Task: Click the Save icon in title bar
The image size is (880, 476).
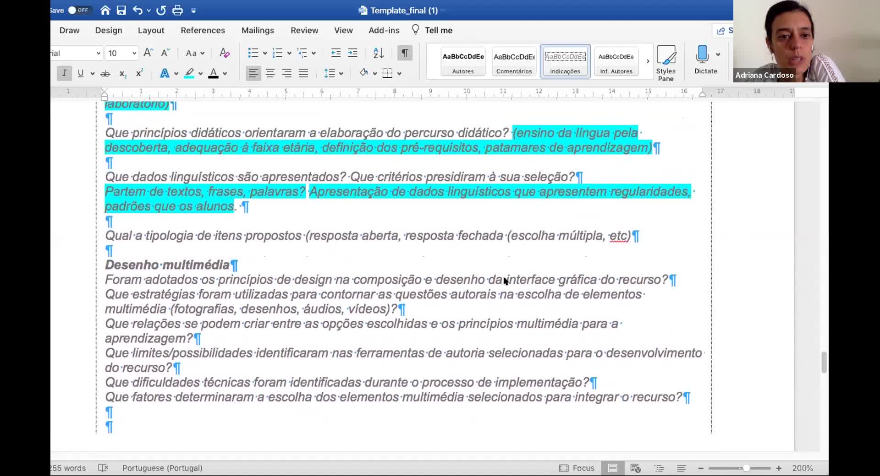Action: click(121, 10)
